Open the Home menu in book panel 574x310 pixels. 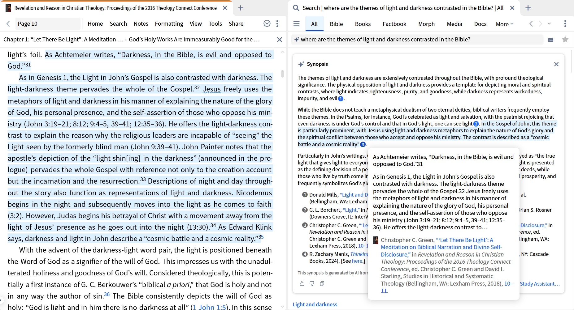95,23
